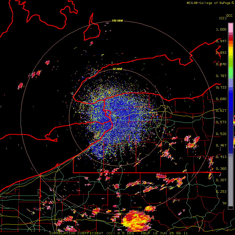Viewport: 235px width, 235px height.
Task: Click the 0.680 legend value
Action: [x=221, y=99]
